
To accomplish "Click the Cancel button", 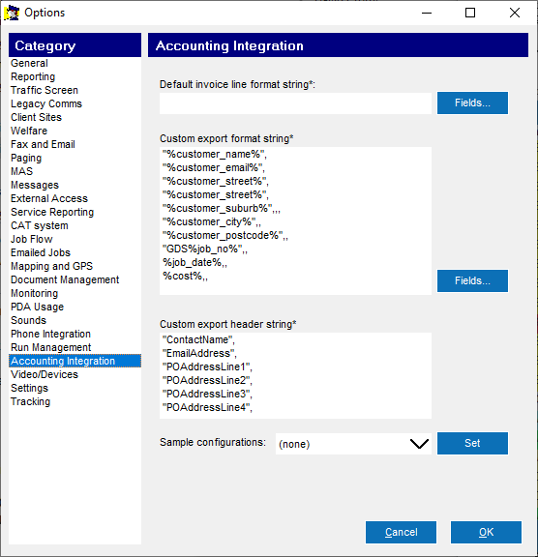I will pos(401,532).
